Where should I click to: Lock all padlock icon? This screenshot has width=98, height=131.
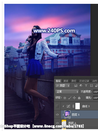(x=79, y=98)
